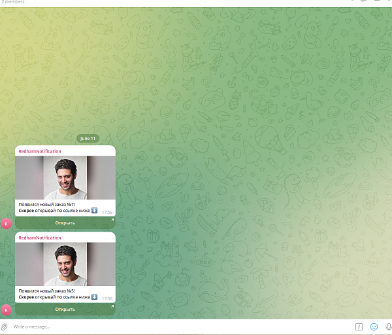Click Открыть button under order №7 message
This screenshot has height=335, width=392.
tap(65, 223)
